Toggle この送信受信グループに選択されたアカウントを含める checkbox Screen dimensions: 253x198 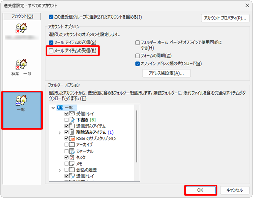click(x=51, y=17)
